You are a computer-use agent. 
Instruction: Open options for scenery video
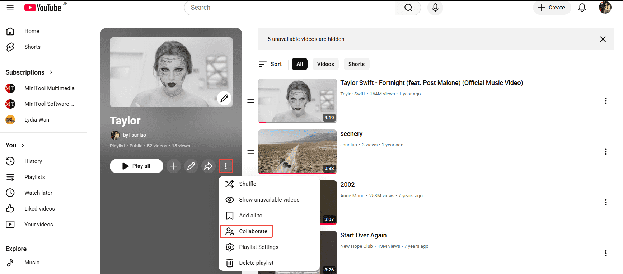pyautogui.click(x=606, y=152)
